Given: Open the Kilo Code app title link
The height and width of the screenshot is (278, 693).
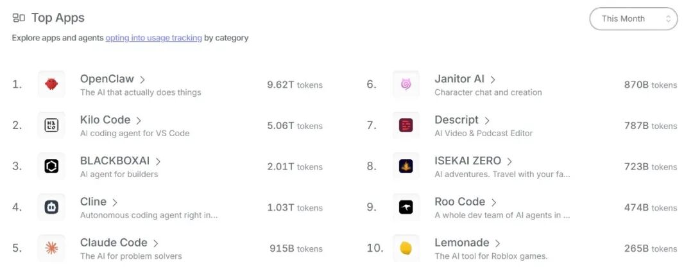Looking at the screenshot, I should click(105, 120).
